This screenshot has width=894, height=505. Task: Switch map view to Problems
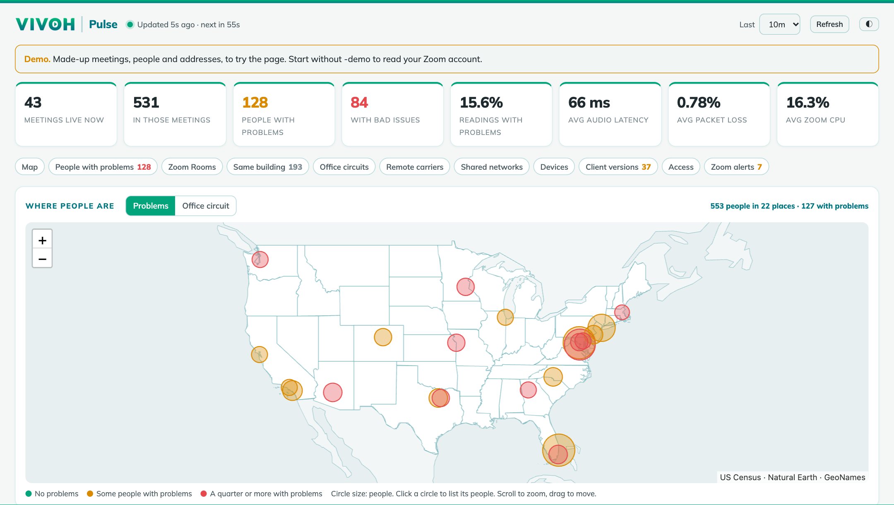click(x=151, y=206)
